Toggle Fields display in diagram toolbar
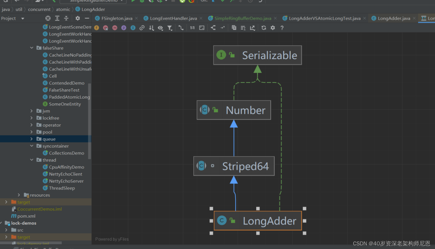The width and height of the screenshot is (435, 249). (x=97, y=28)
